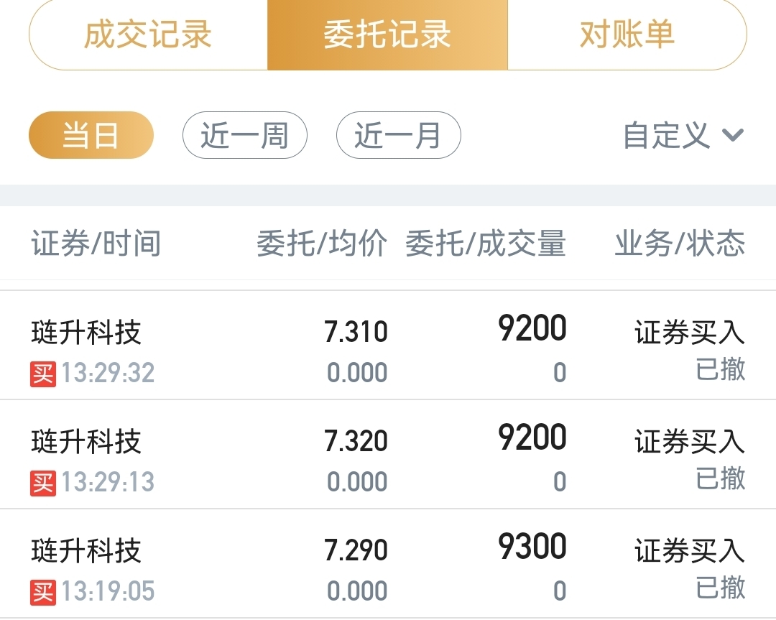Click the chevron arrow beside 自定义
The width and height of the screenshot is (776, 620).
point(732,135)
